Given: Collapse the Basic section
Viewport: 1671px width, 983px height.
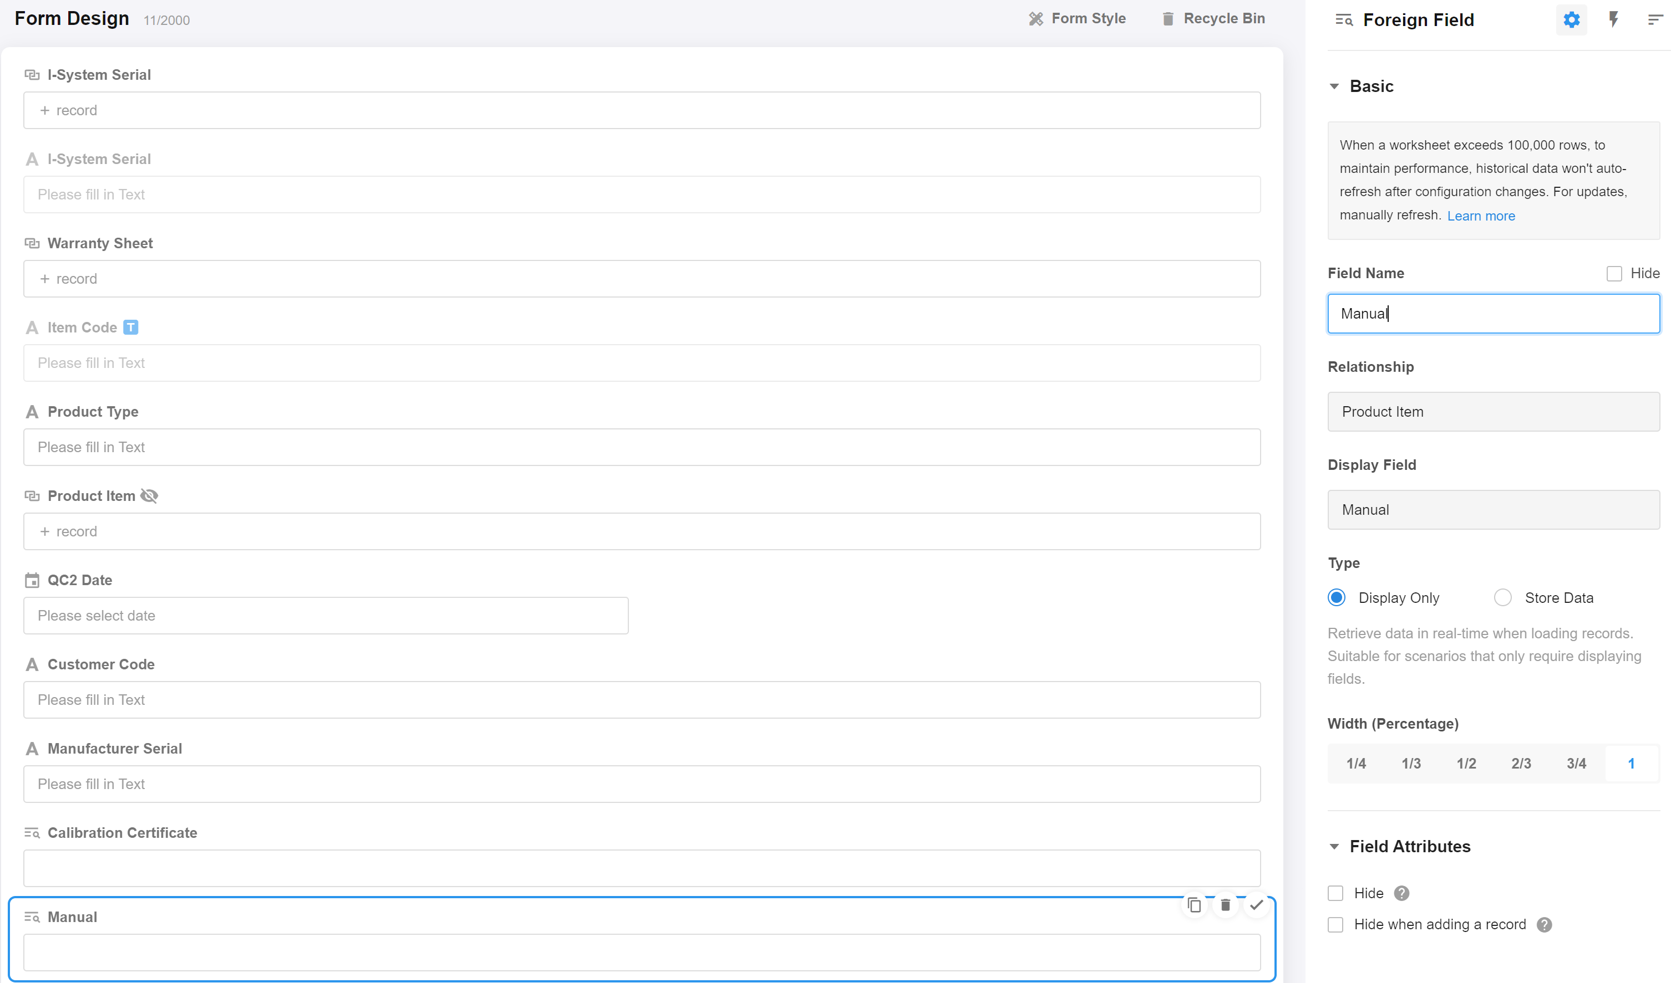Looking at the screenshot, I should tap(1334, 87).
